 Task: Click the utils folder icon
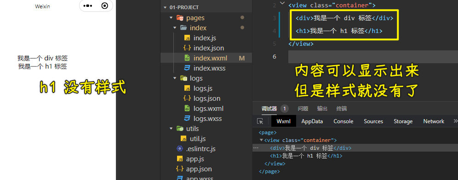click(x=180, y=129)
